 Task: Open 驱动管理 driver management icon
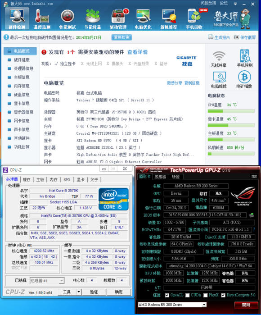118,19
